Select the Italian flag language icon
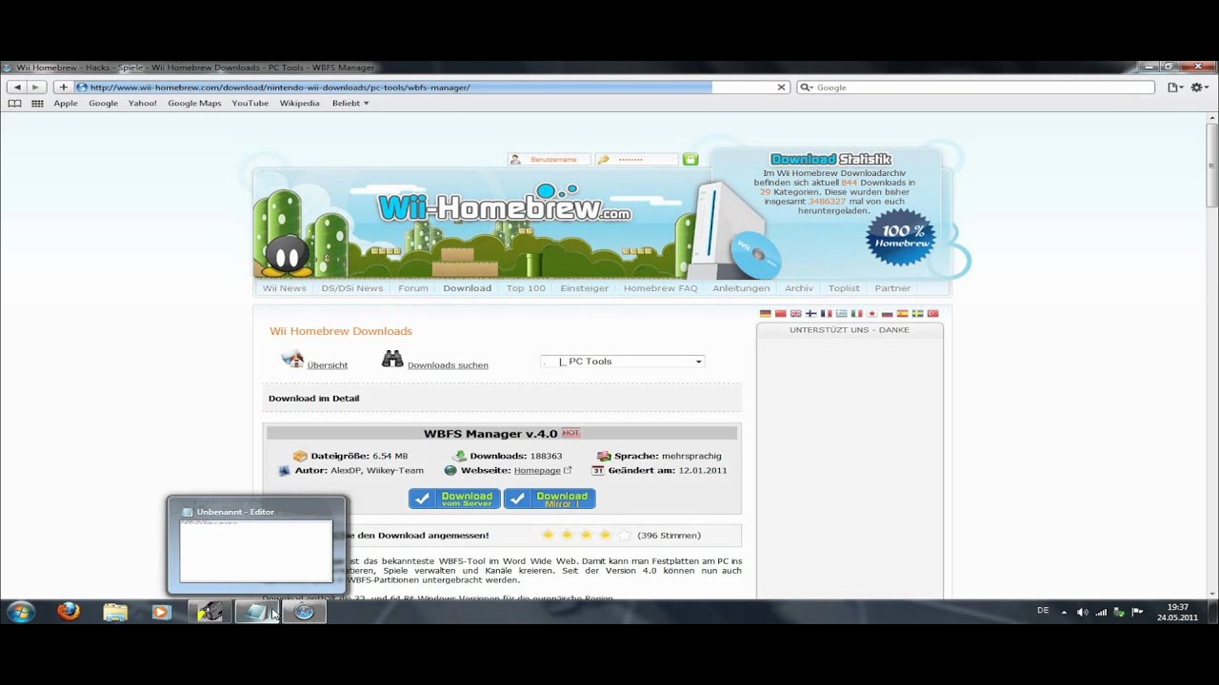This screenshot has height=685, width=1219. tap(857, 313)
